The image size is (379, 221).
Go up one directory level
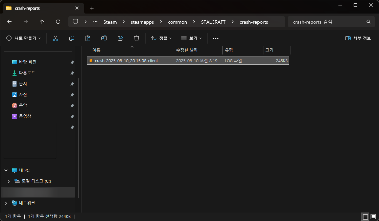(x=42, y=22)
